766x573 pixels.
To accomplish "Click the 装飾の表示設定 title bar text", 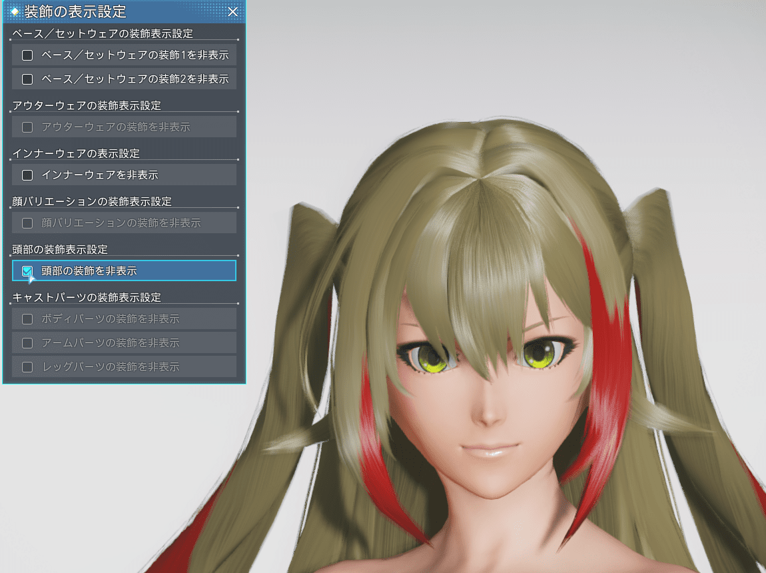I will [x=75, y=12].
